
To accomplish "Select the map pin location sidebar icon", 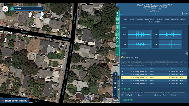I will (x=117, y=27).
